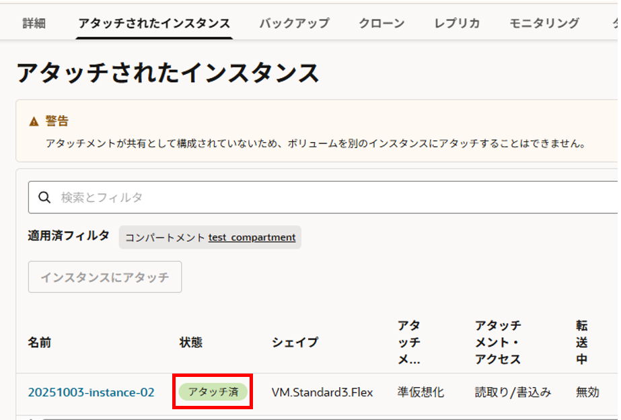Click the アタッチメント・アクセス column header
This screenshot has width=621, height=420.
498,342
